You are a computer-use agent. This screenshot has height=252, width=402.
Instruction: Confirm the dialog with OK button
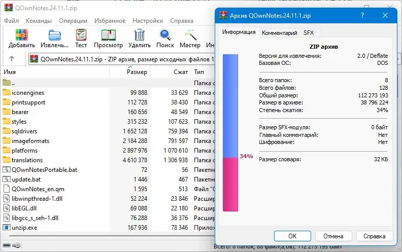coord(292,236)
